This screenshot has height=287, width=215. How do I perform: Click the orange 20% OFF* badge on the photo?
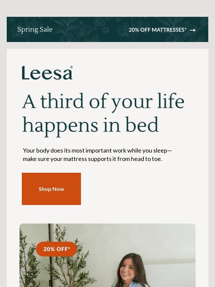click(x=56, y=249)
